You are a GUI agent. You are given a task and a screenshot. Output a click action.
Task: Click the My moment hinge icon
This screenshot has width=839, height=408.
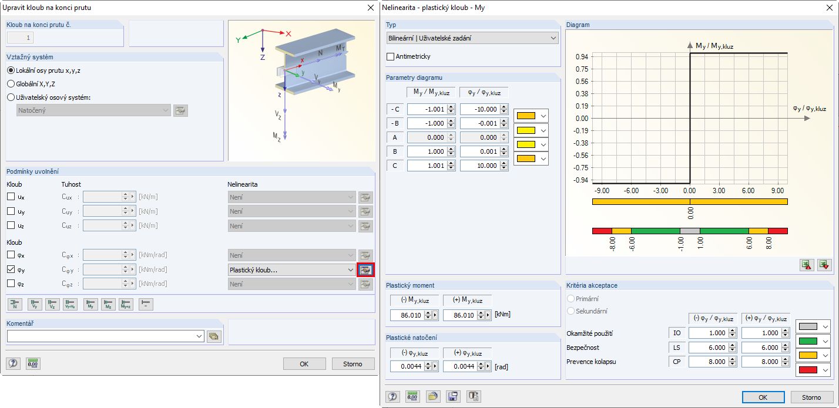click(x=90, y=304)
